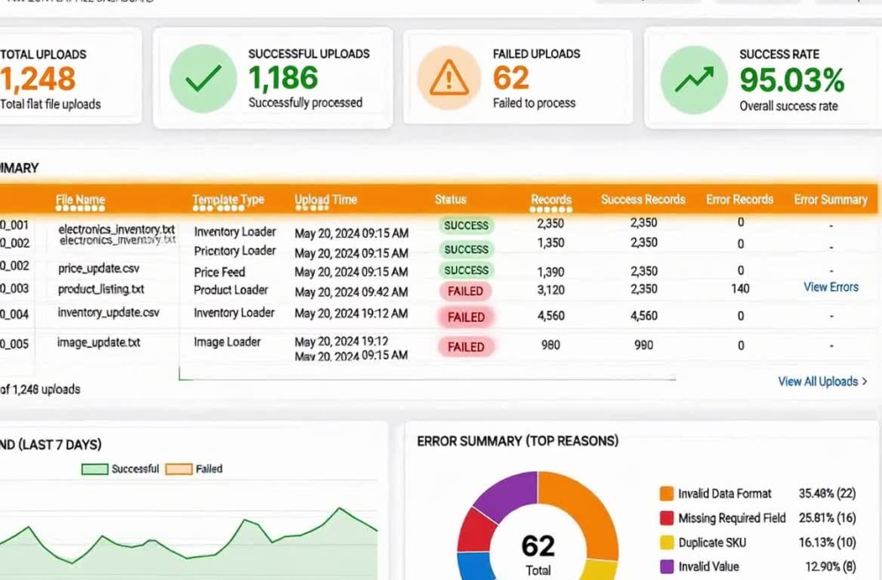Viewport: 882px width, 580px height.
Task: Sort by Upload Time column header
Action: [325, 200]
